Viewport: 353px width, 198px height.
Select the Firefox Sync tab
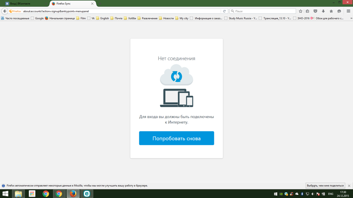click(x=71, y=4)
